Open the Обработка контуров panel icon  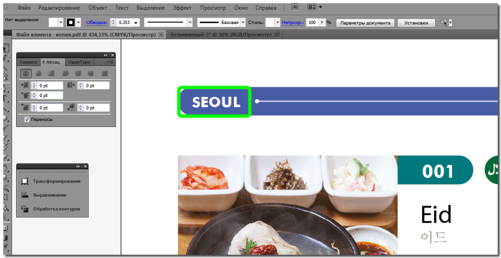pos(25,209)
